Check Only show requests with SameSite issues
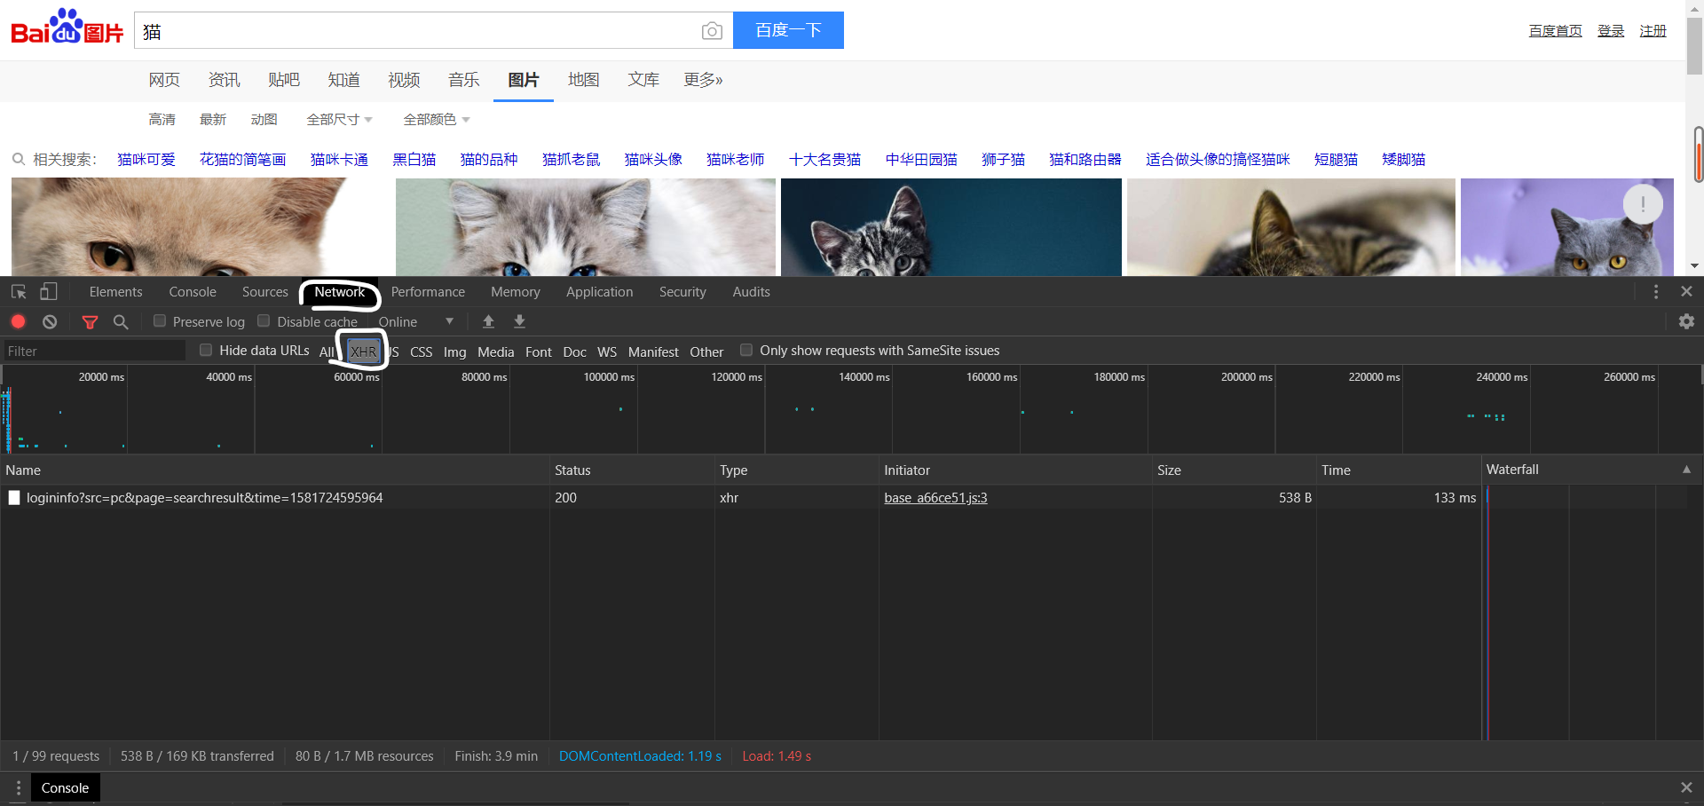 tap(746, 350)
